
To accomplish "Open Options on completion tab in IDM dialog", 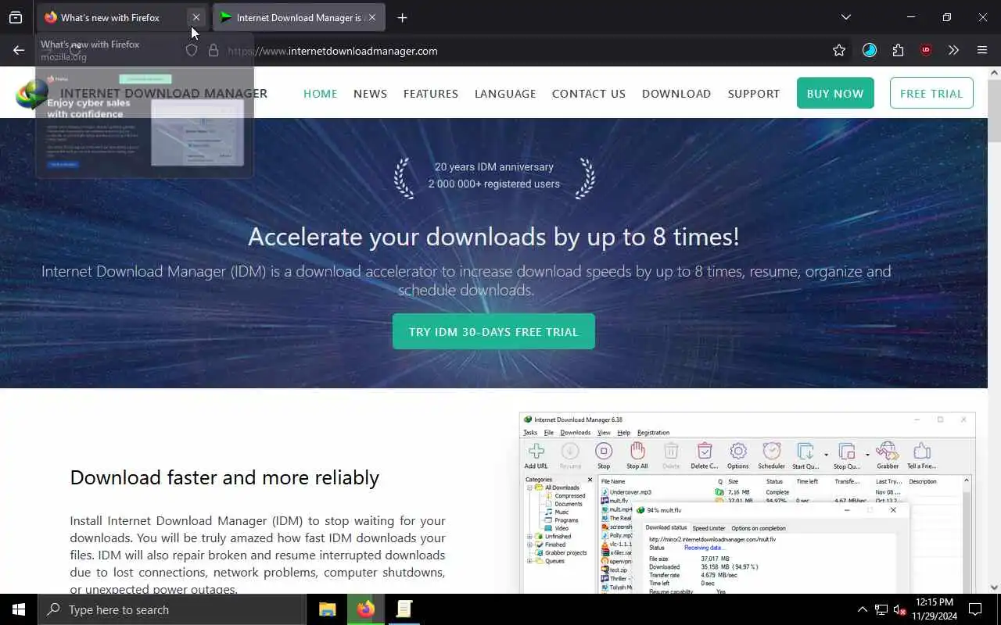I will [x=759, y=528].
